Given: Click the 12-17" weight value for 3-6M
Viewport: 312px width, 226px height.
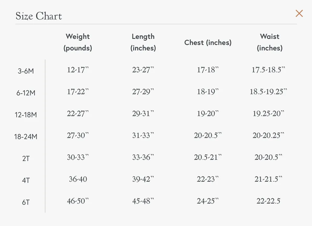Looking at the screenshot, I should [78, 70].
